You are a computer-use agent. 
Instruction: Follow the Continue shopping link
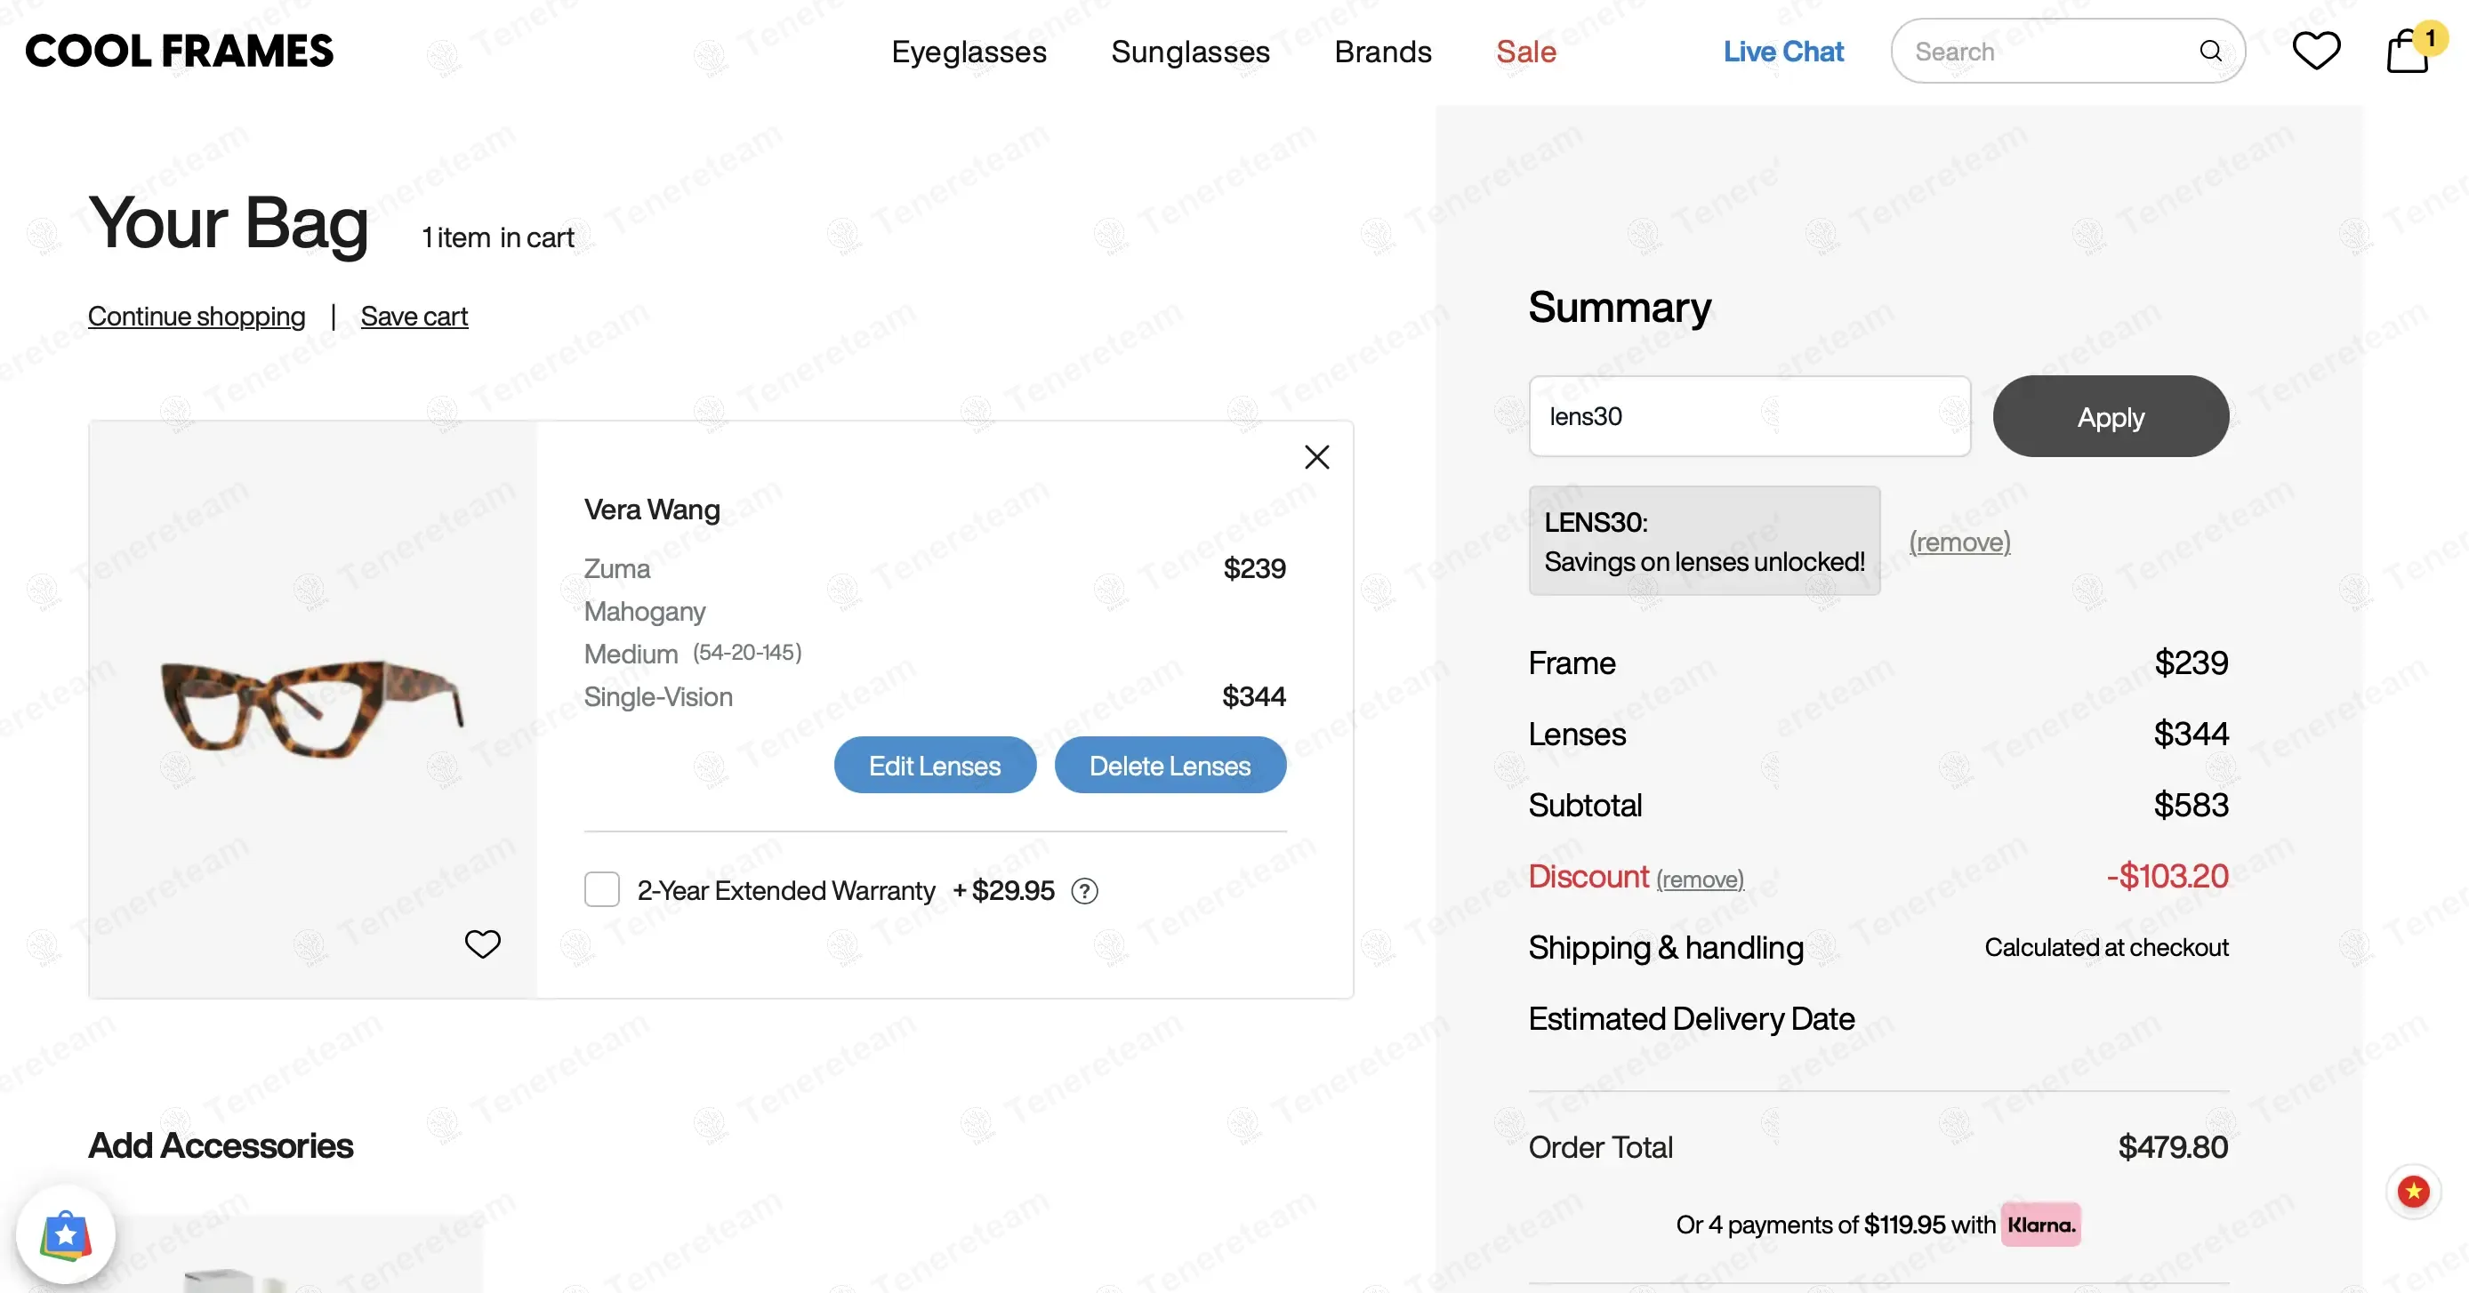tap(197, 317)
